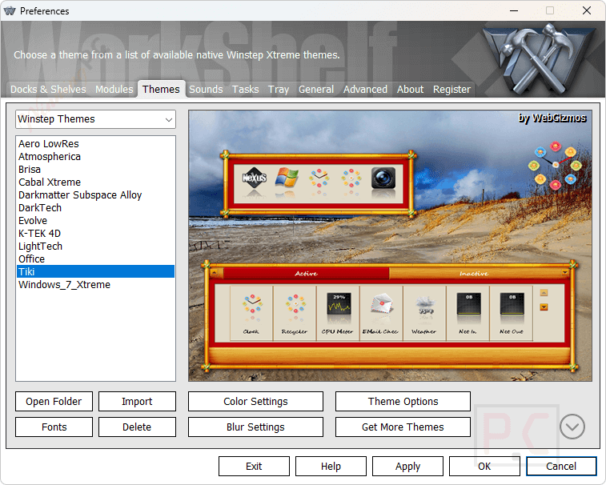Viewport: 606px width, 485px height.
Task: Select the highlighted Tiki theme
Action: [x=95, y=271]
